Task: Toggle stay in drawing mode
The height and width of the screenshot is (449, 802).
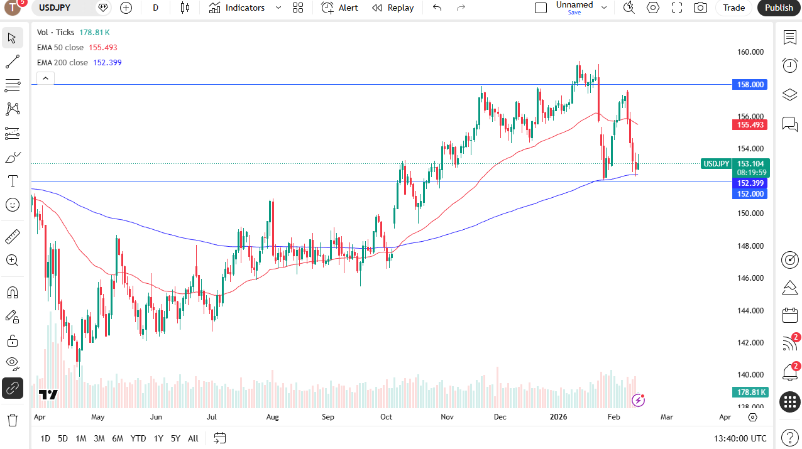Action: coord(12,316)
